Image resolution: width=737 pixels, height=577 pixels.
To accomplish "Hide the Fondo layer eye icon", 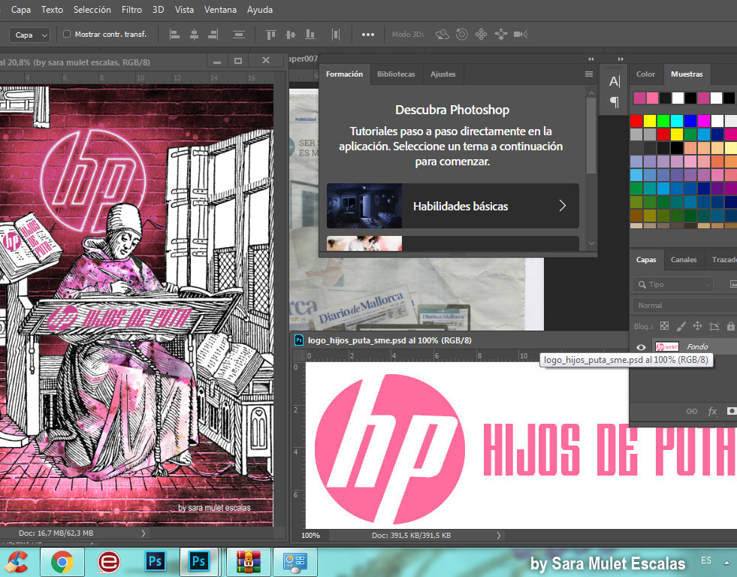I will tap(641, 347).
